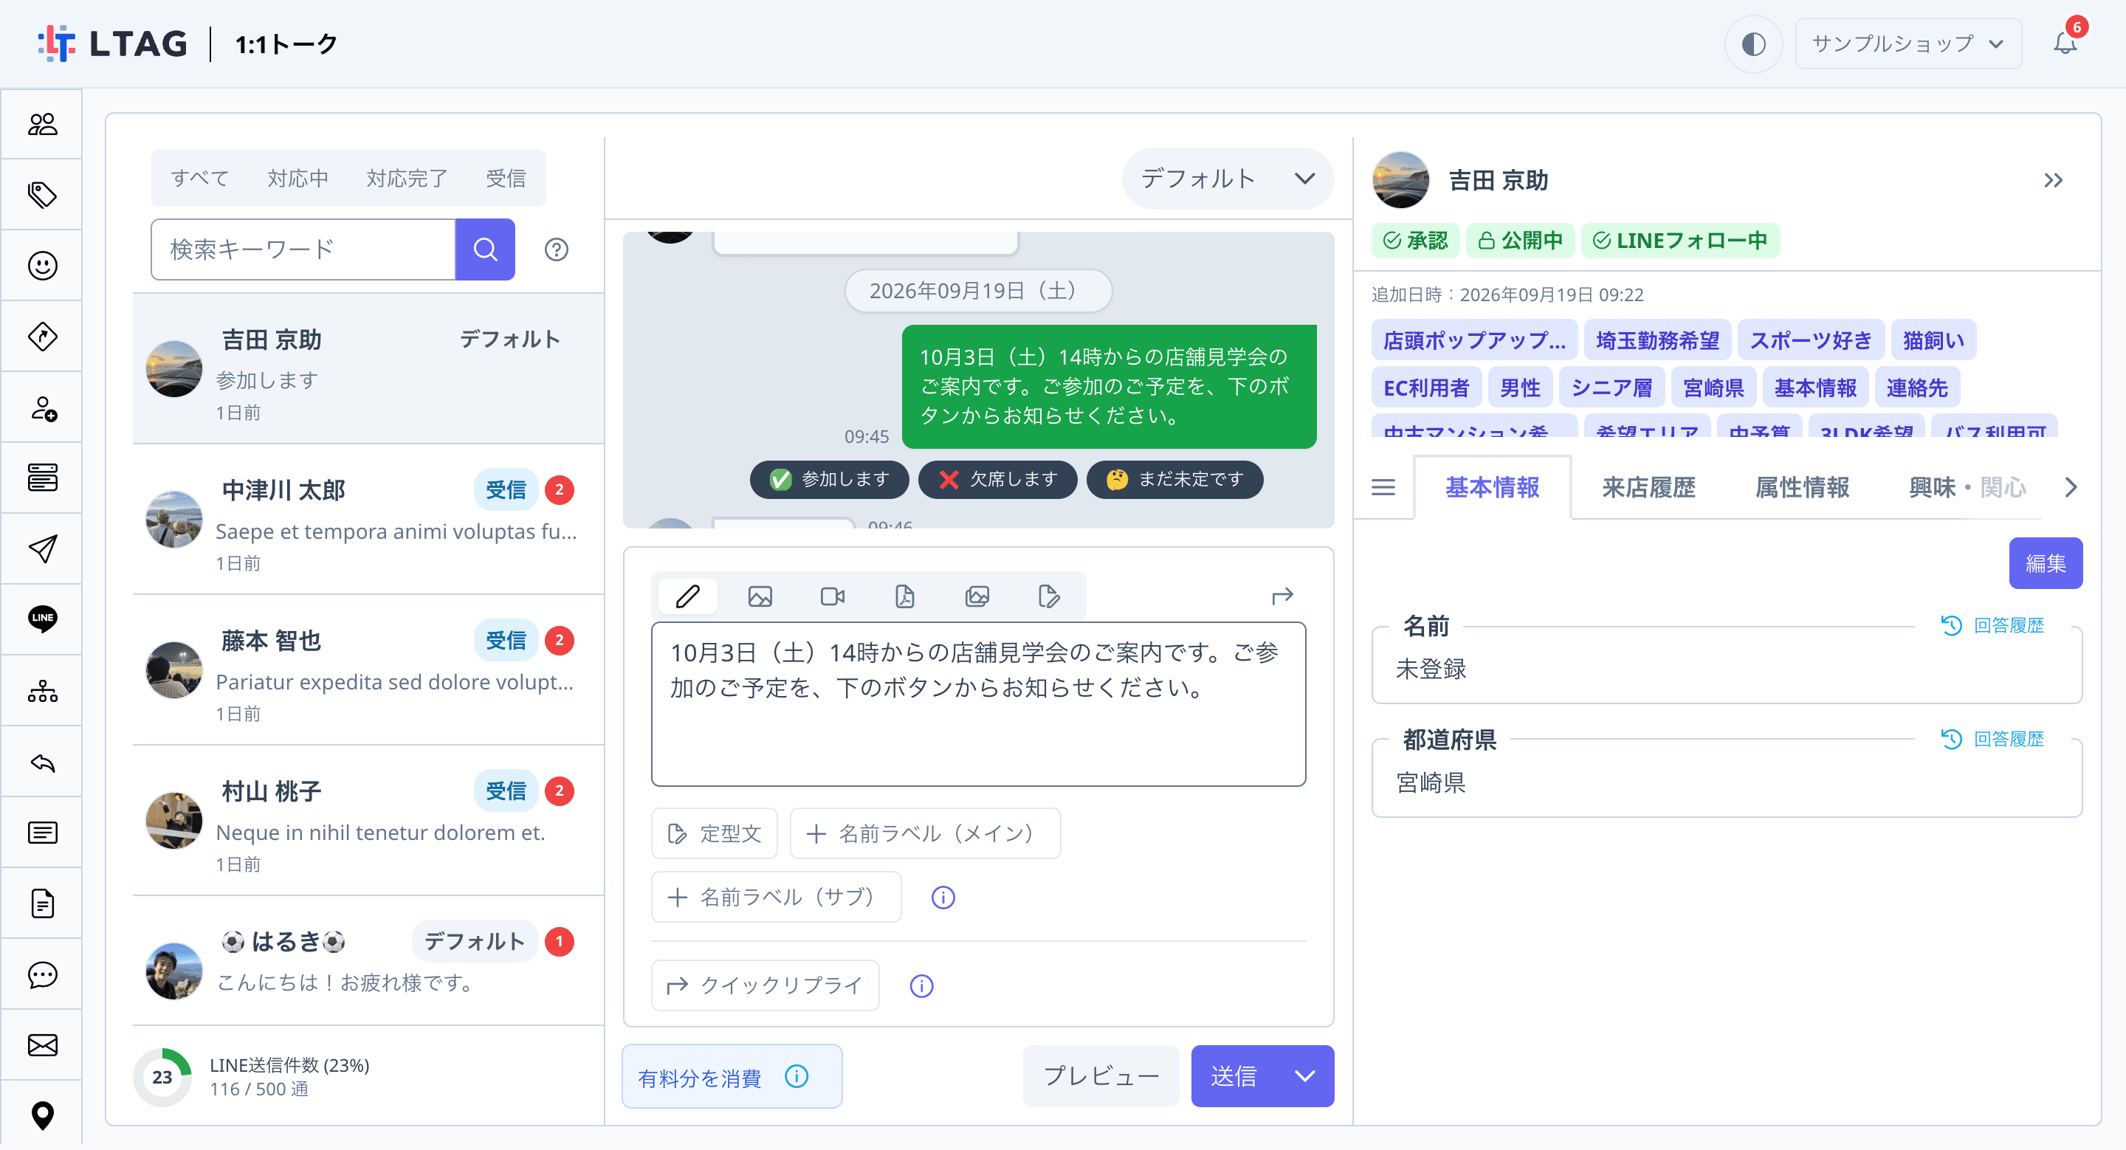This screenshot has width=2126, height=1150.
Task: Click the search magnifier button
Action: (x=485, y=250)
